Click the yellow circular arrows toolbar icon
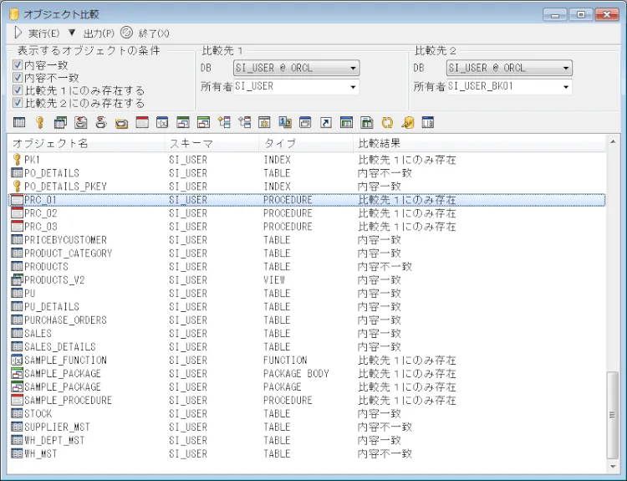The image size is (627, 481). pos(387,122)
